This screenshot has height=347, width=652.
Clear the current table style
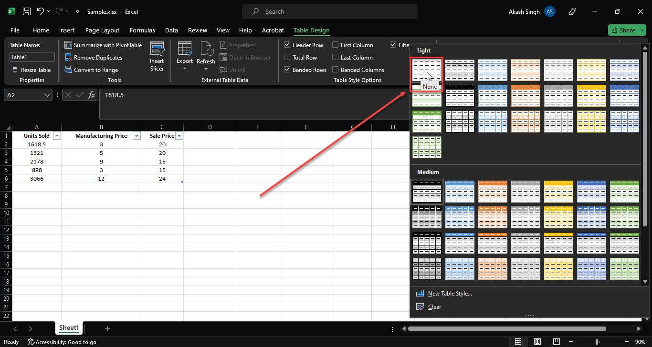click(433, 306)
